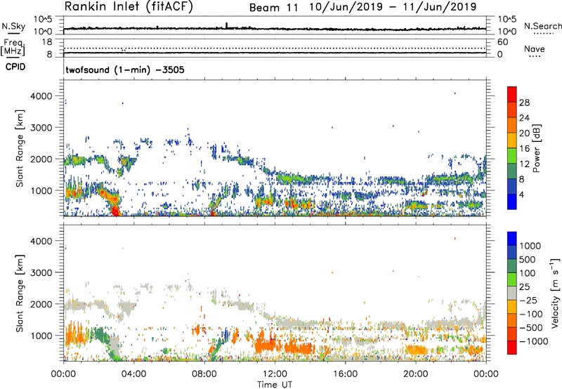Click the '-25' label on Velocity colorbar
562x389 pixels.
(528, 301)
